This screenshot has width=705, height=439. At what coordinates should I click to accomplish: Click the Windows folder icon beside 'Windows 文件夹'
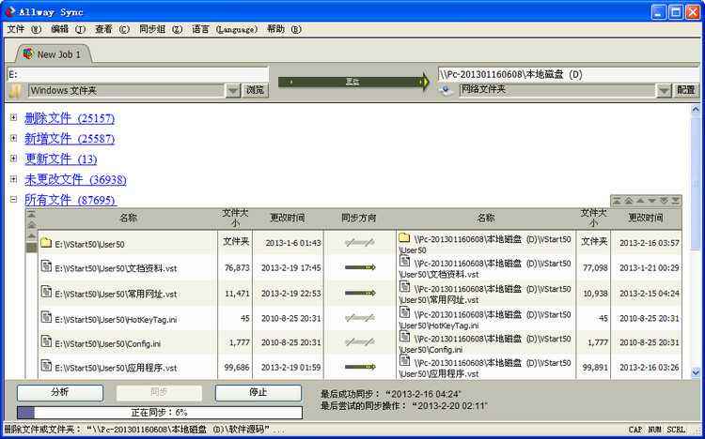pos(16,91)
